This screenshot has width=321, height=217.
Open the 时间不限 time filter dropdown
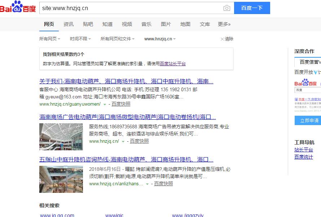point(80,39)
